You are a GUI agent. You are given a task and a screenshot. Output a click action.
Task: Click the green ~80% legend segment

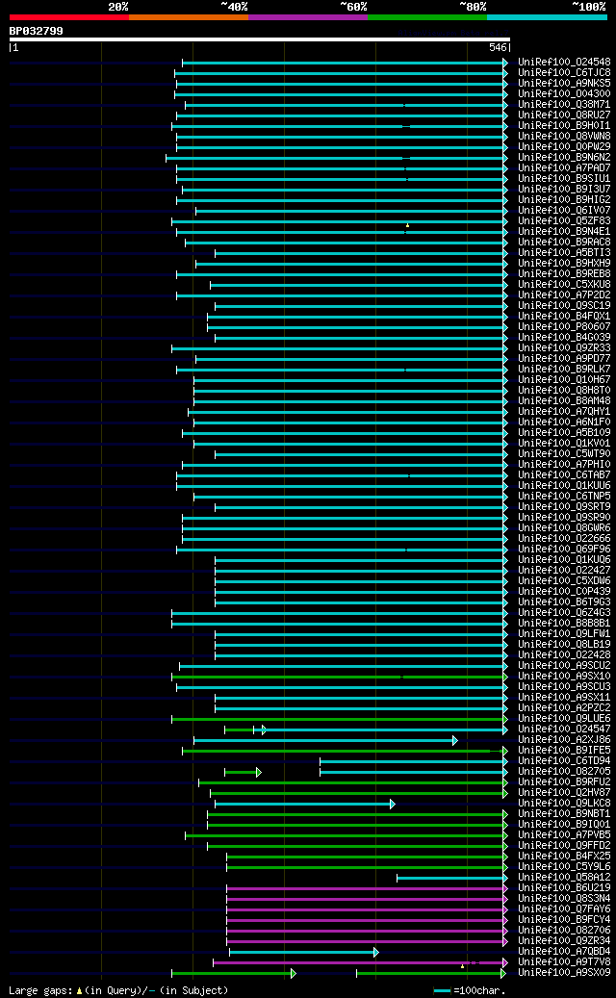tap(427, 17)
